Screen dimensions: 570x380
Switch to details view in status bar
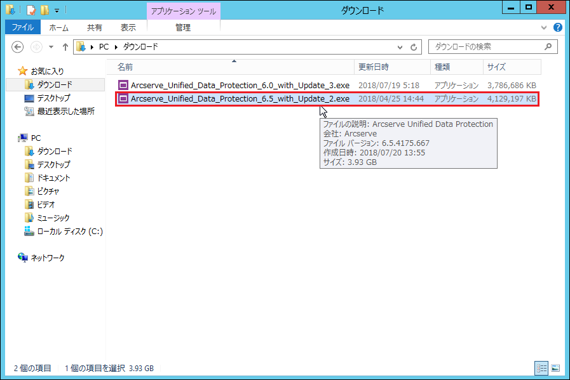coord(541,368)
